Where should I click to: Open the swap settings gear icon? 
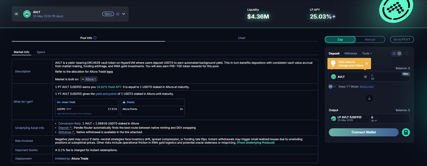pyautogui.click(x=400, y=53)
